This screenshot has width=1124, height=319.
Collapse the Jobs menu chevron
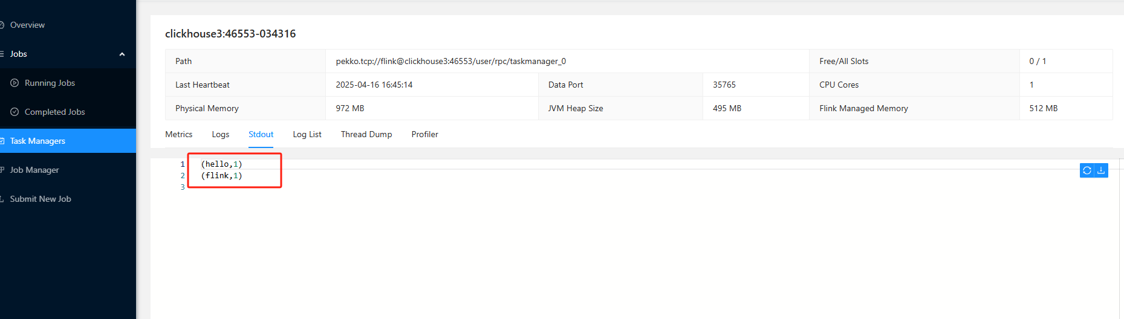pyautogui.click(x=122, y=54)
